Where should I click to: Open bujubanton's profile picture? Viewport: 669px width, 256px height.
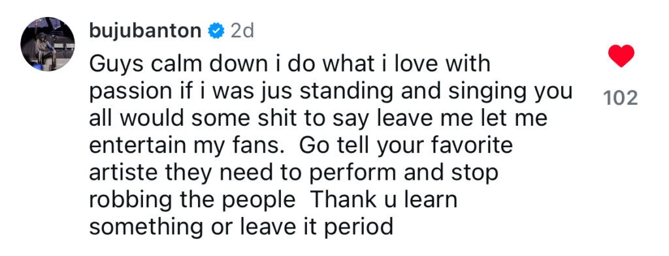tap(47, 44)
